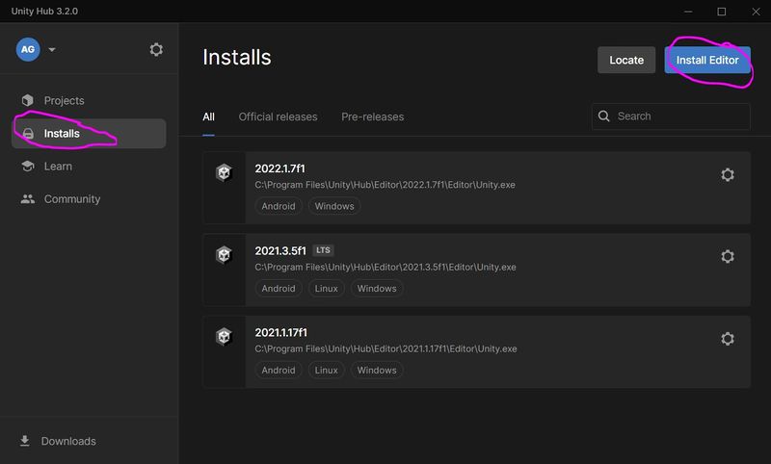Image resolution: width=771 pixels, height=464 pixels.
Task: Focus the Search installs field
Action: [x=671, y=116]
